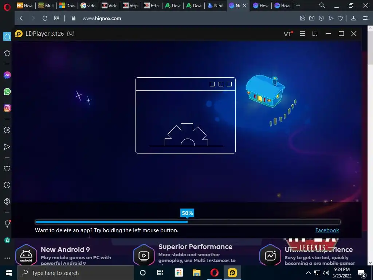Screen dimensions: 373x280
Task: Open the ad blocker shield icon
Action: tap(321, 18)
